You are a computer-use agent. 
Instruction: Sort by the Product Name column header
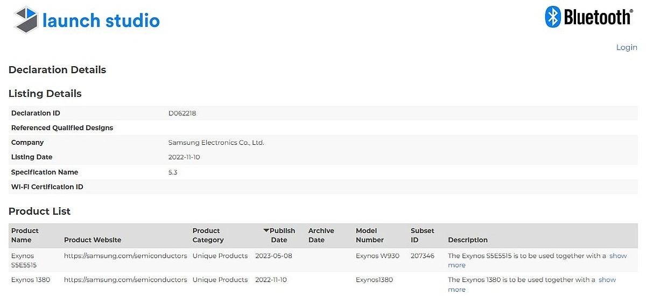point(25,235)
